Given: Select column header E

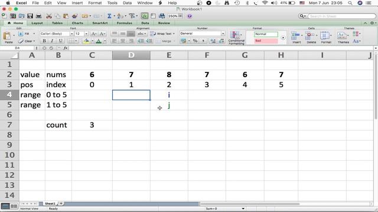Looking at the screenshot, I should point(169,55).
